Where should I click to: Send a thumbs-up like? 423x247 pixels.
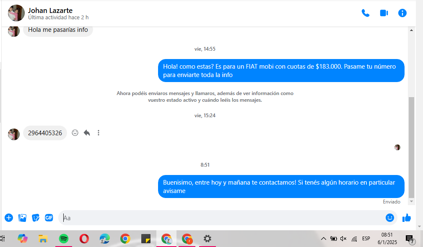[407, 218]
